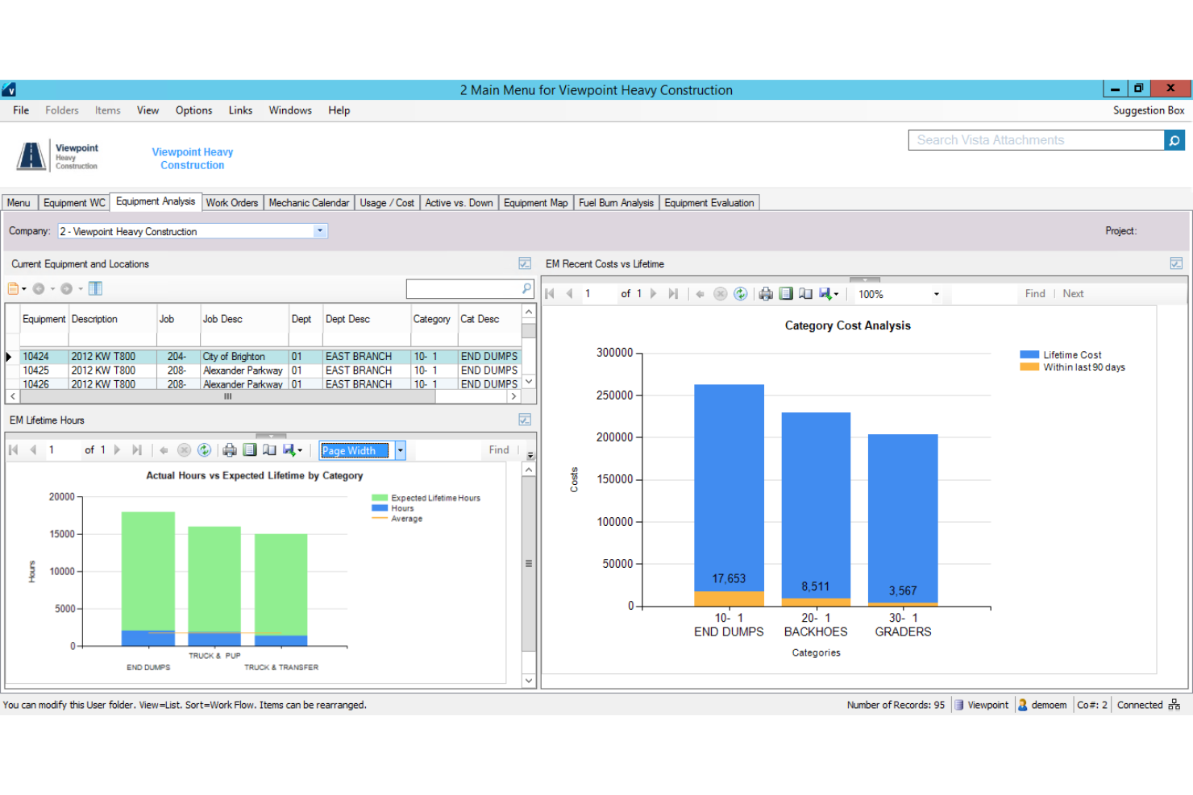
Task: Click the equipment grid horizontal scrollbar thumb
Action: pyautogui.click(x=228, y=396)
